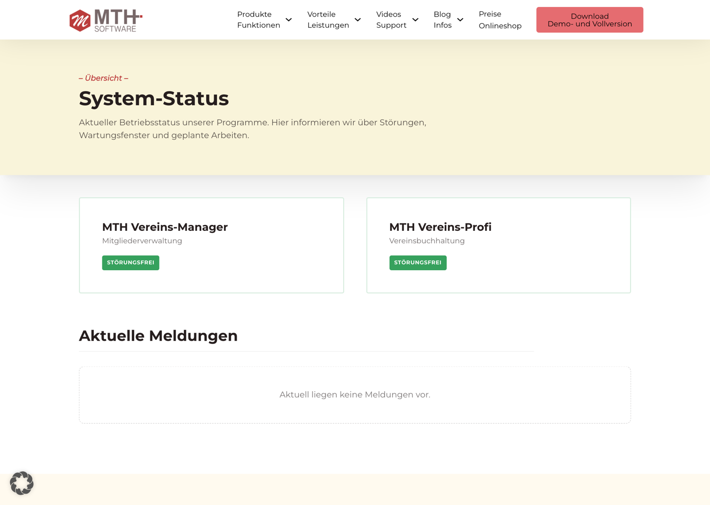
Task: Expand the Produkte Funktionen chevron
Action: (289, 20)
